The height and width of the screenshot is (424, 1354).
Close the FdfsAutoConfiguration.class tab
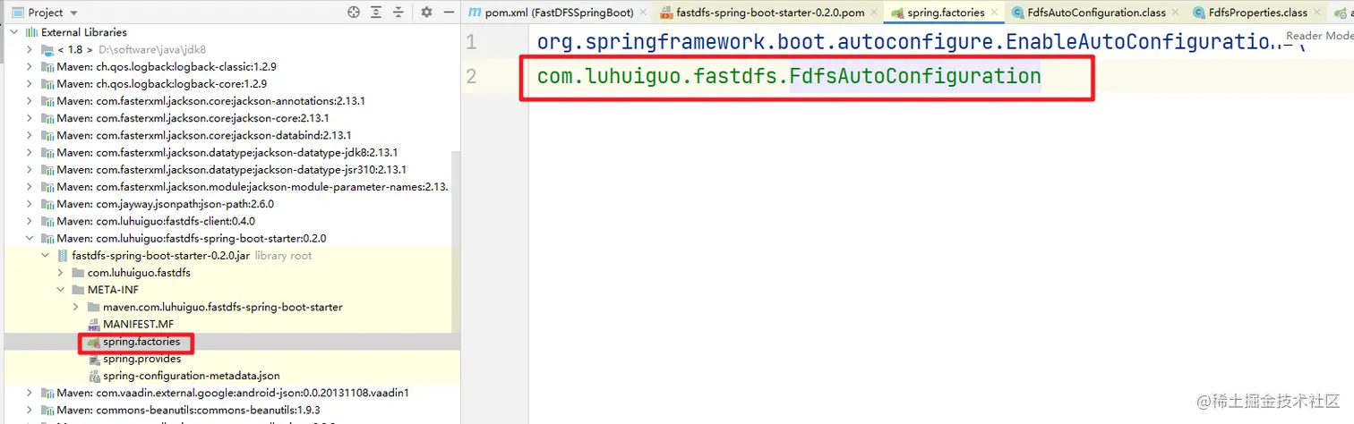[x=1176, y=13]
